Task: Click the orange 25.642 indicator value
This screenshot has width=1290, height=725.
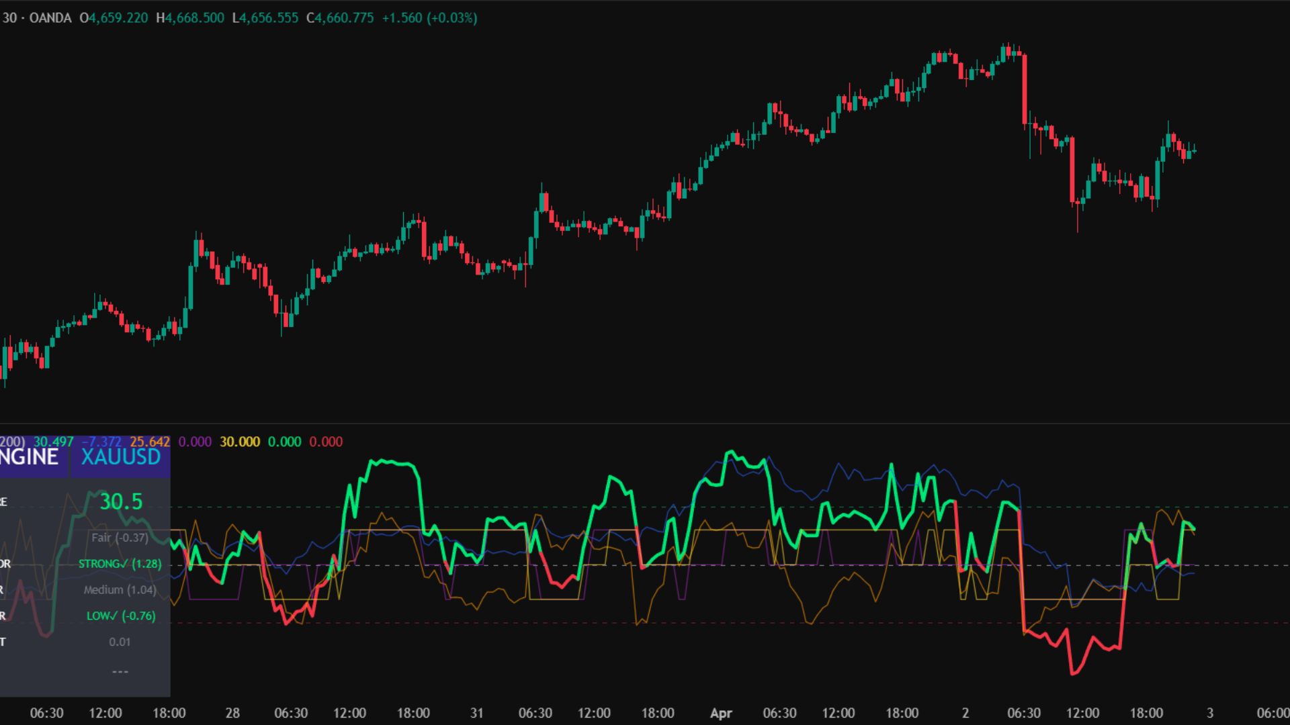Action: point(150,442)
